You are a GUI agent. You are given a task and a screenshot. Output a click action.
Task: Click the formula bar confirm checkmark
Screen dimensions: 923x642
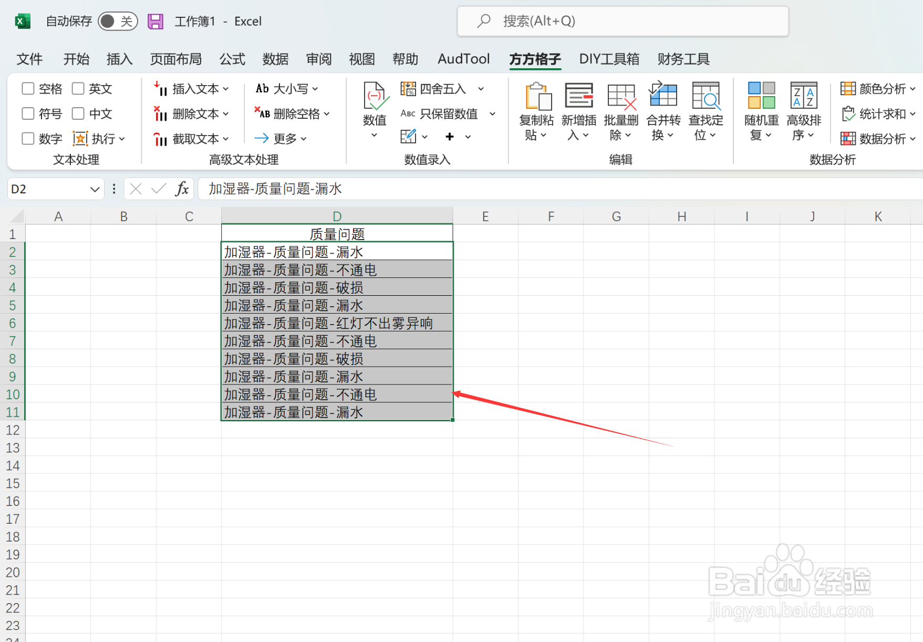click(158, 189)
